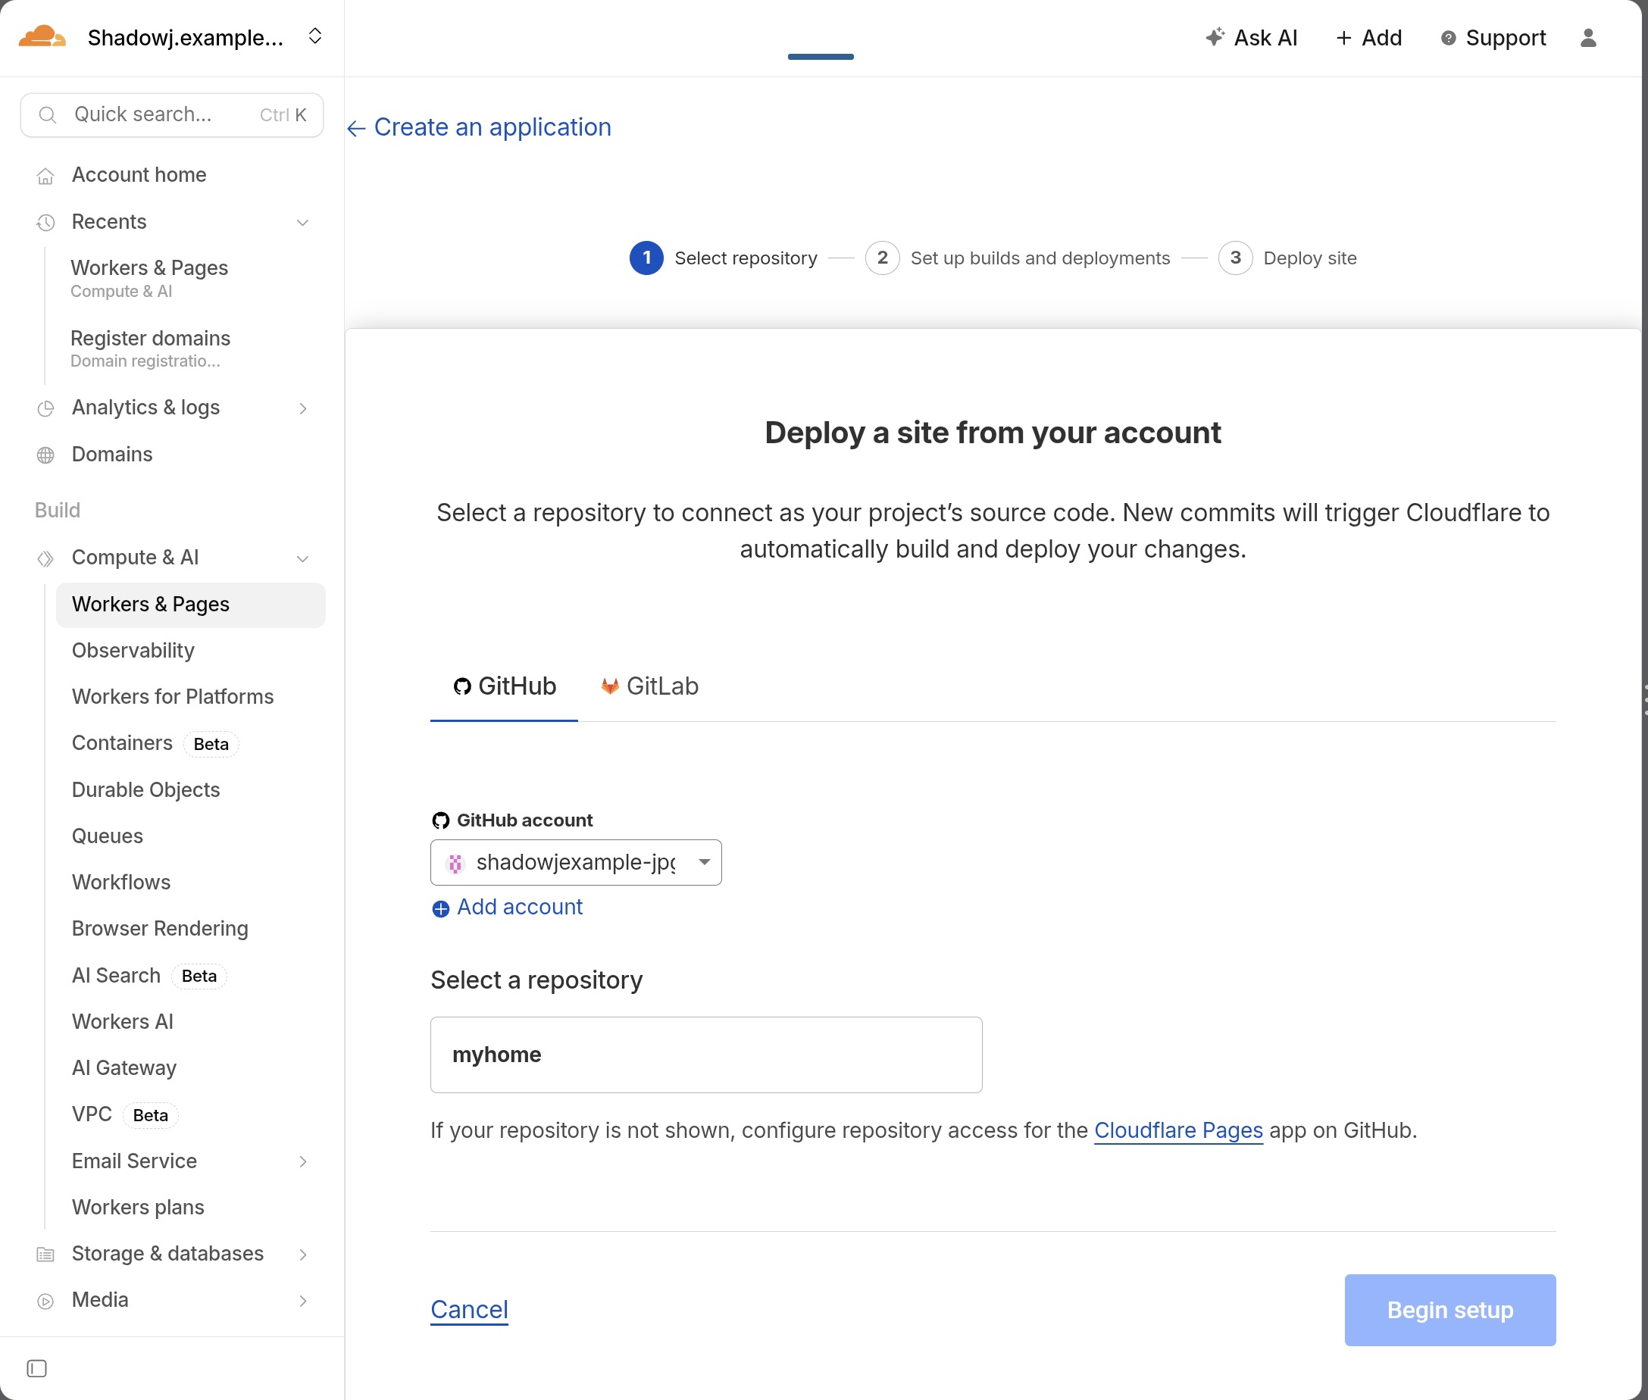Expand Storage & databases menu
Viewport: 1648px width, 1400px height.
pyautogui.click(x=302, y=1254)
